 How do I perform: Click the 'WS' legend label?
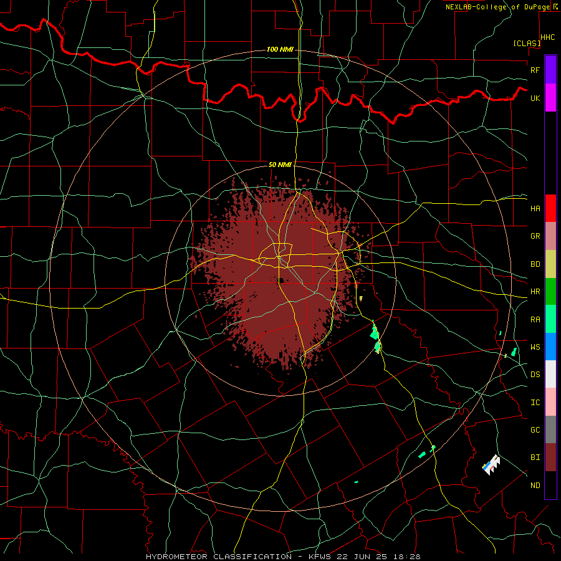535,347
